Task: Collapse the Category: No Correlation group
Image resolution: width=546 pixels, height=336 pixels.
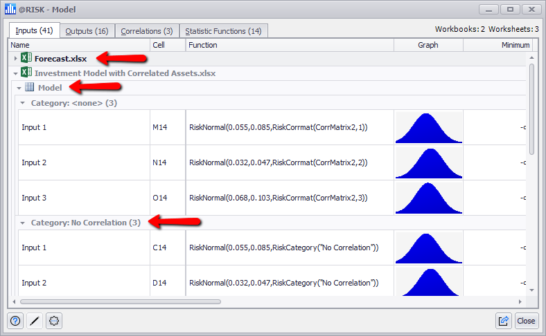Action: [23, 223]
